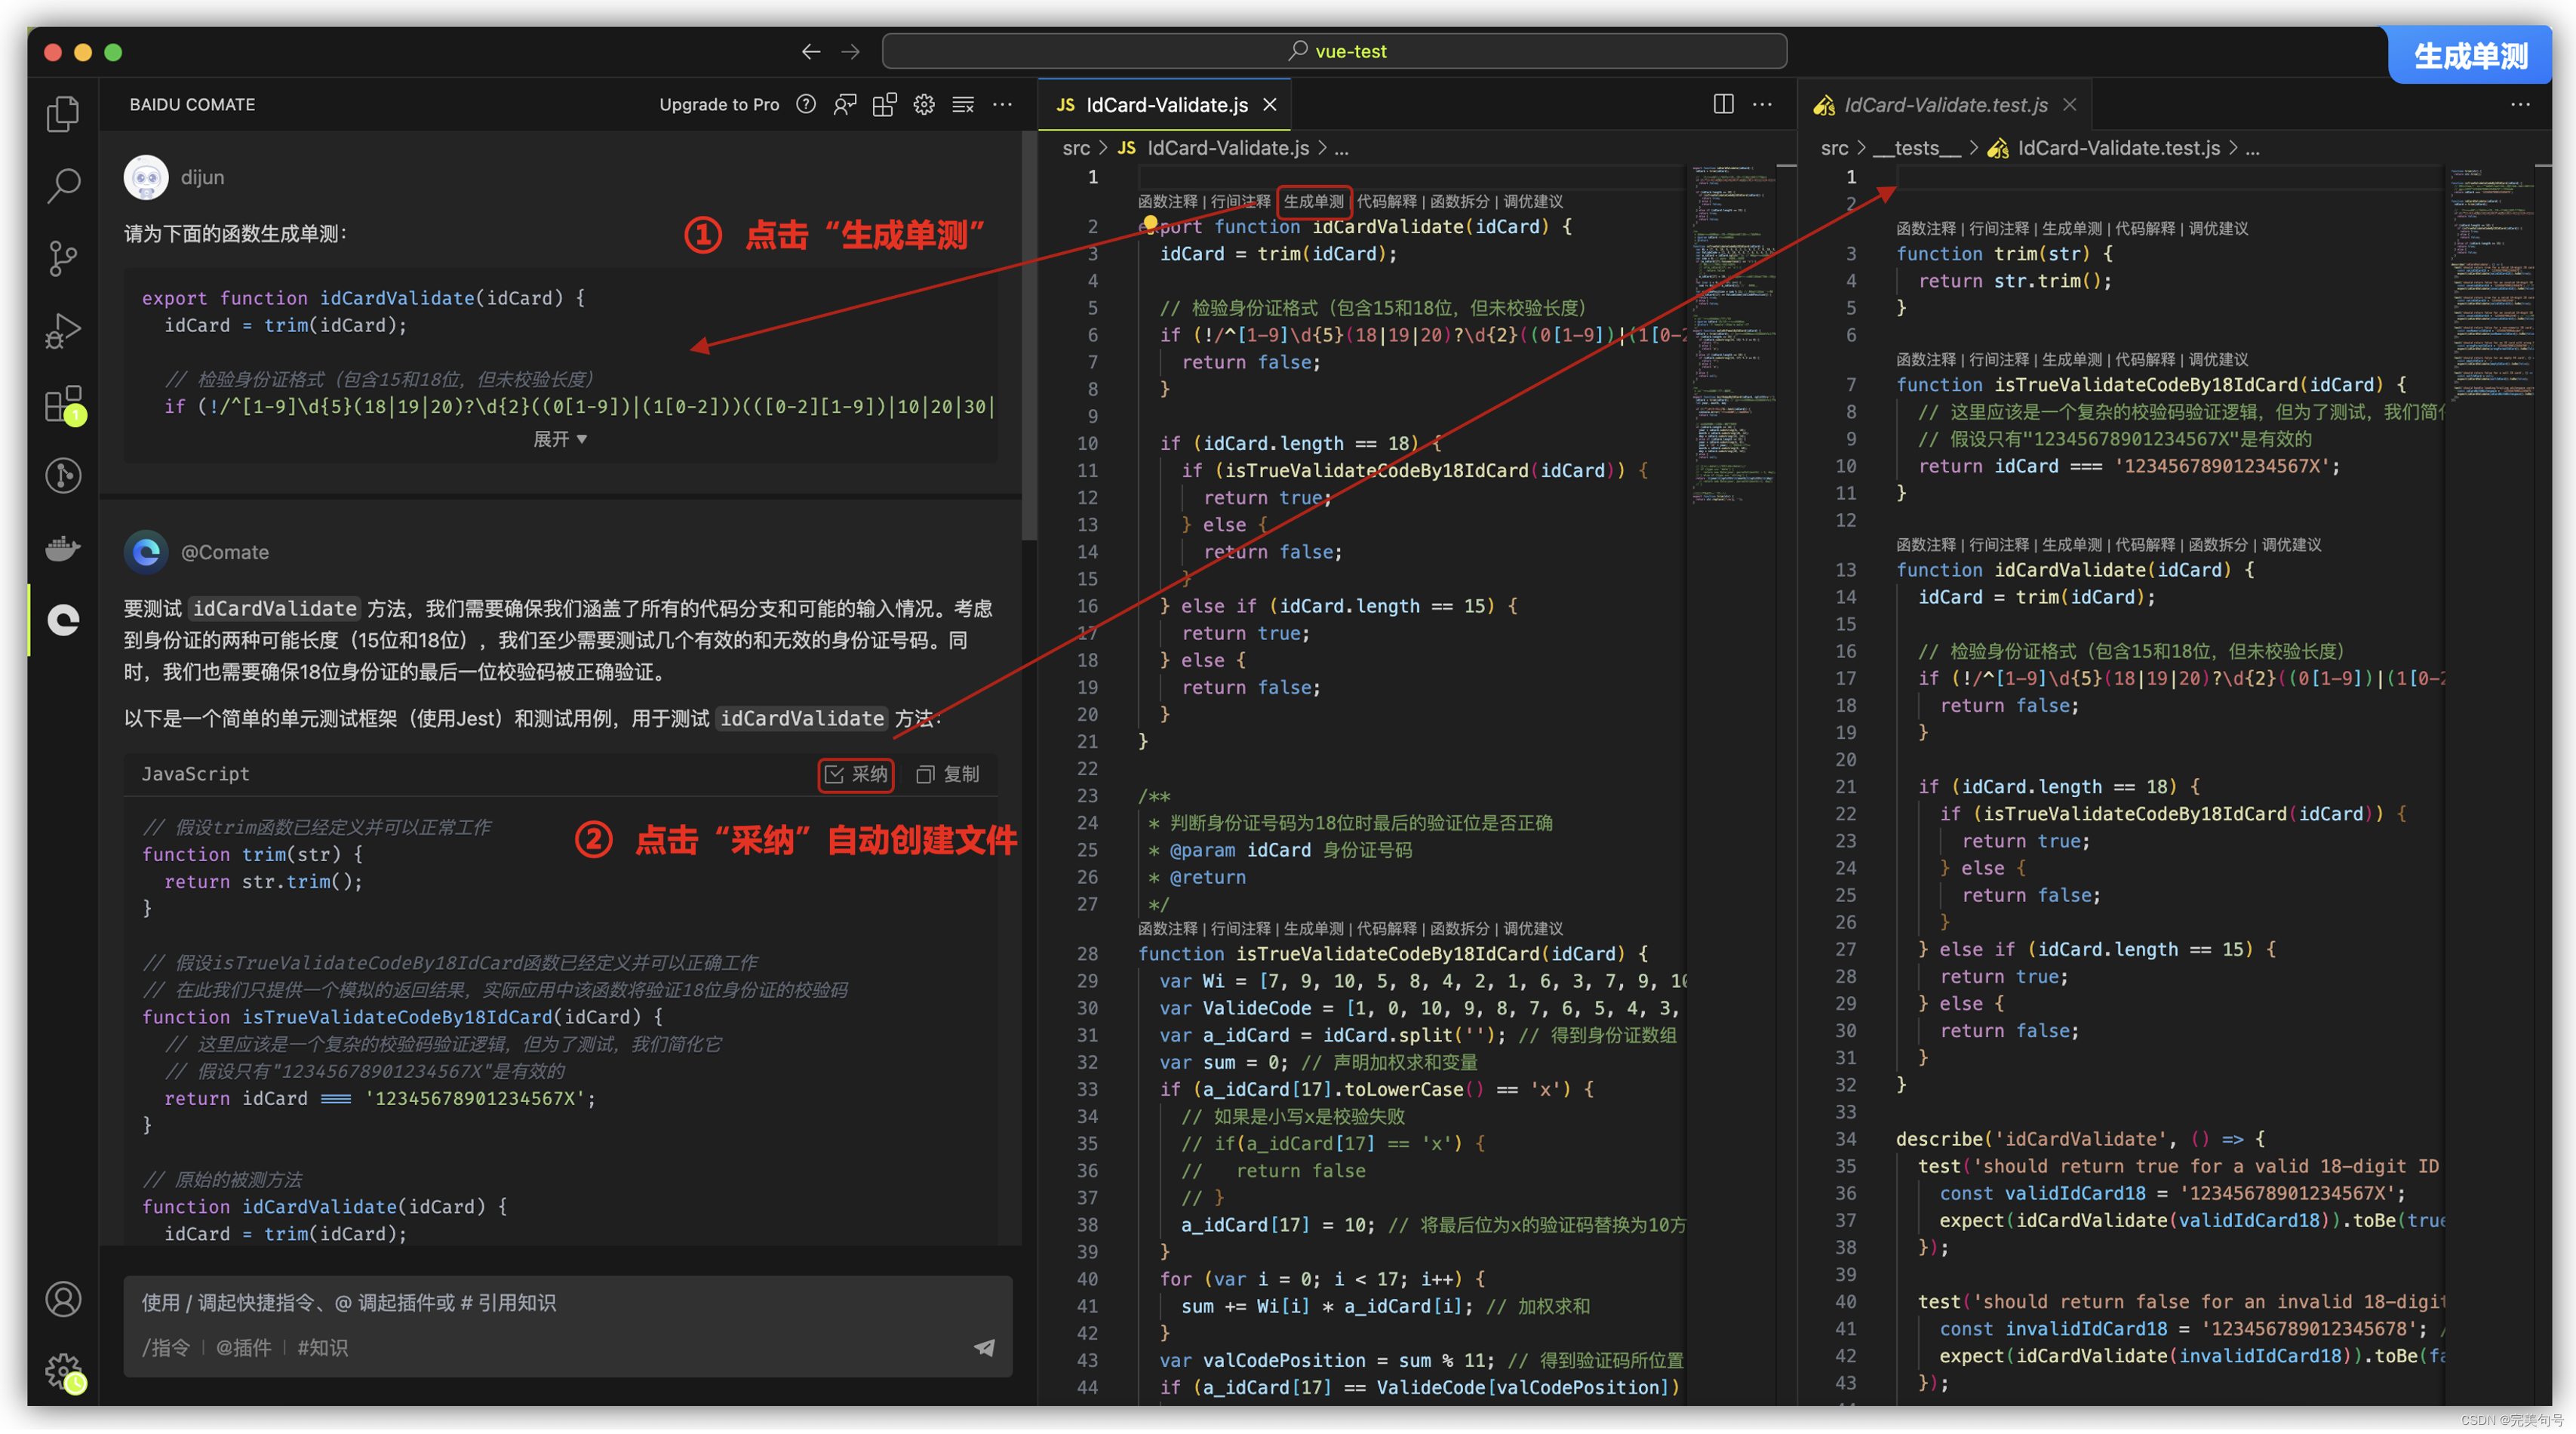Click IdCard-Validate.js breadcrumb item
This screenshot has height=1434, width=2576.
coord(1213,148)
